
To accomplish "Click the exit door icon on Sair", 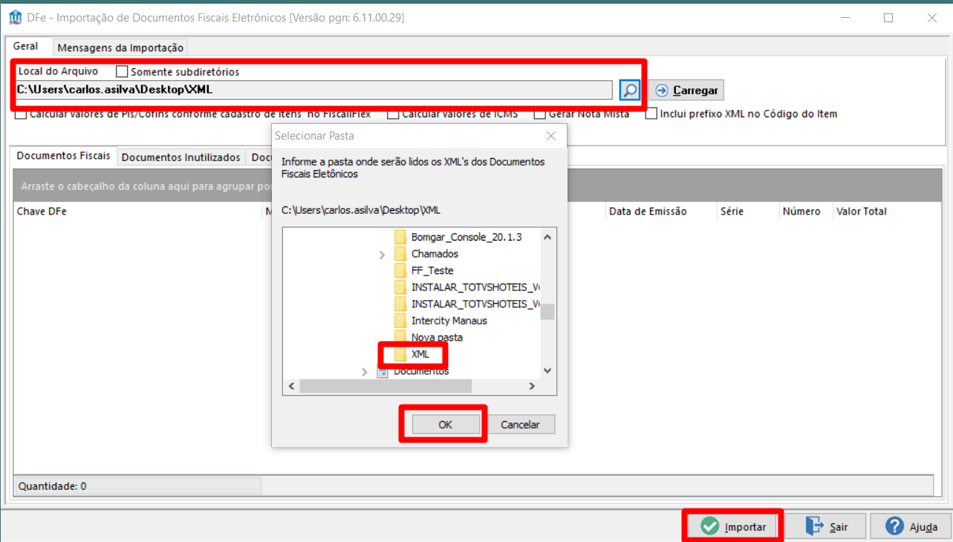I will (815, 526).
